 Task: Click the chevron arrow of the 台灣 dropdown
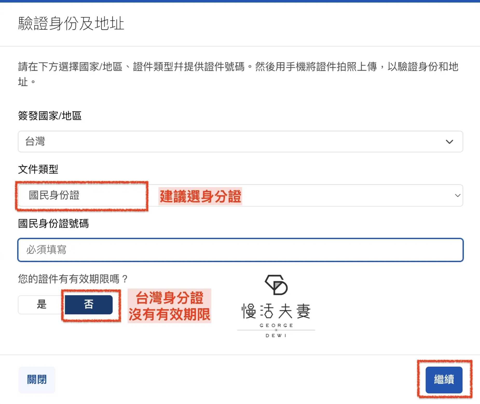click(x=449, y=142)
